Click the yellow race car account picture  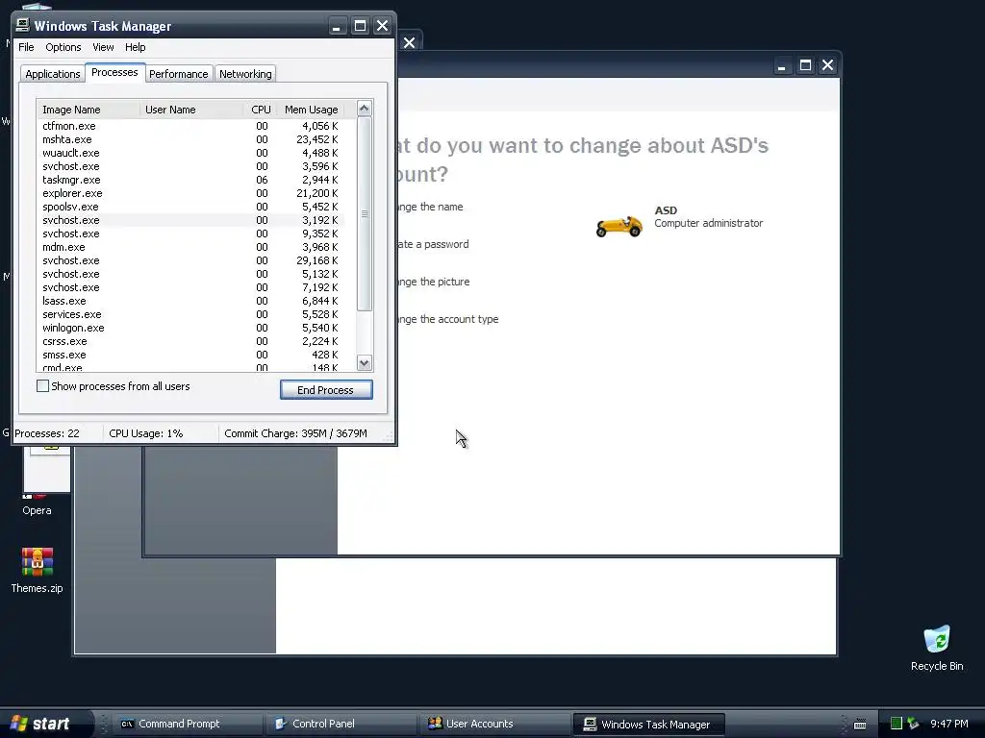[x=619, y=225]
